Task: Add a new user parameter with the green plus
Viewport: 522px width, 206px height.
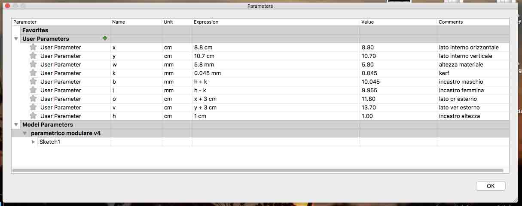Action: [x=105, y=39]
